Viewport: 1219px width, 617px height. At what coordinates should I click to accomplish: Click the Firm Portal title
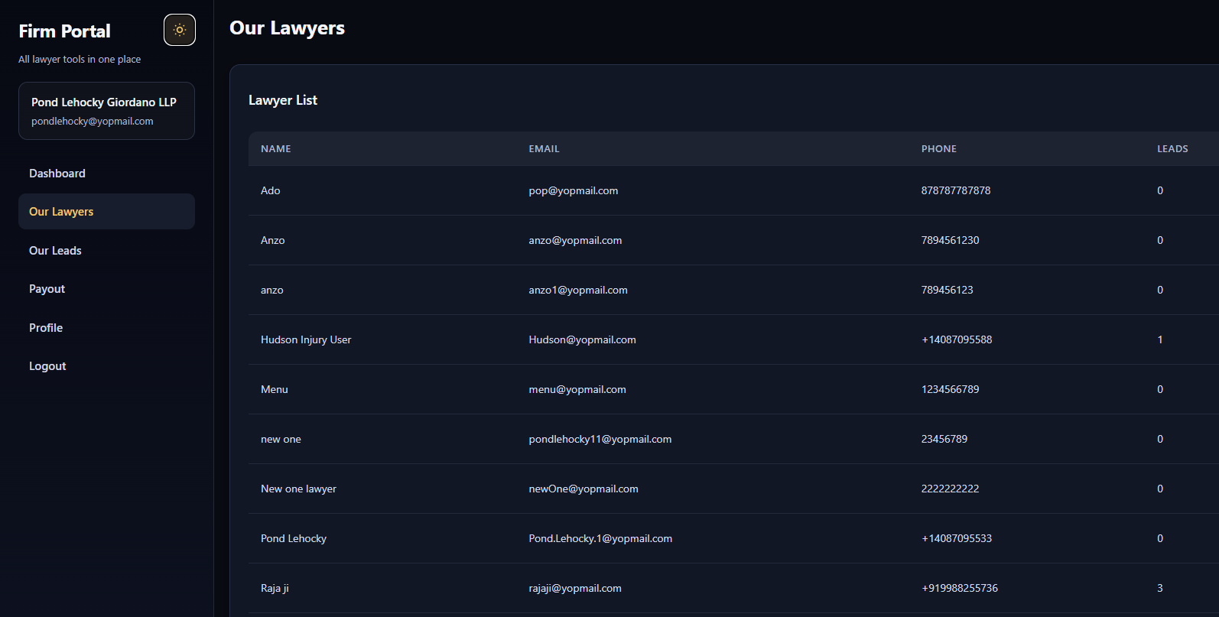[65, 31]
